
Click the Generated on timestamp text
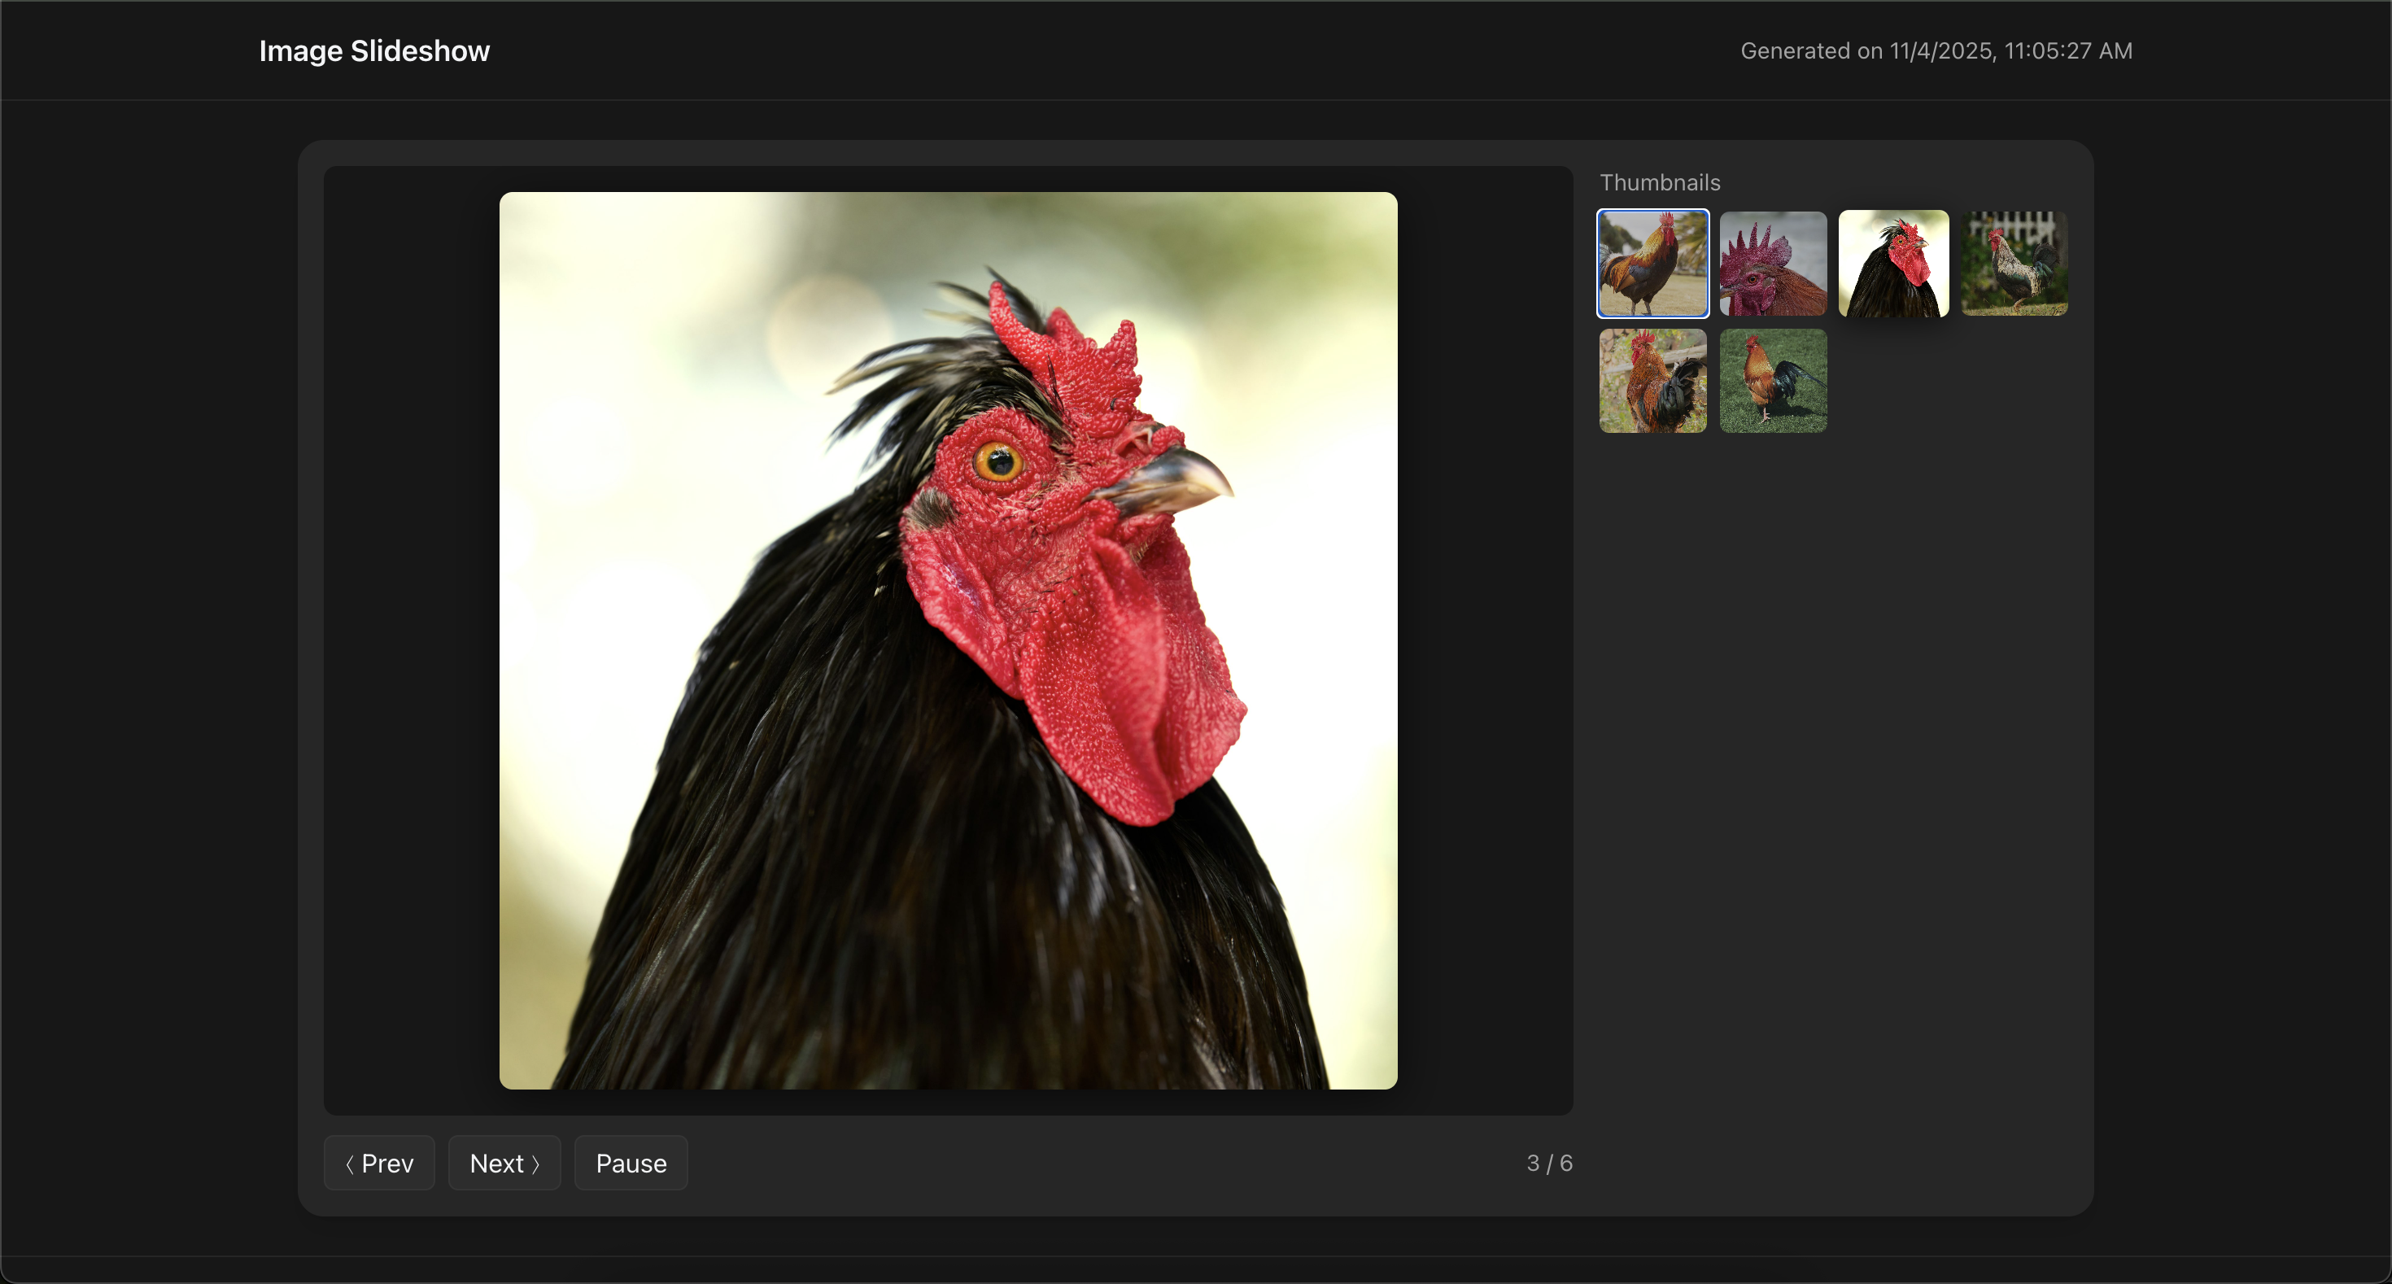tap(1935, 51)
